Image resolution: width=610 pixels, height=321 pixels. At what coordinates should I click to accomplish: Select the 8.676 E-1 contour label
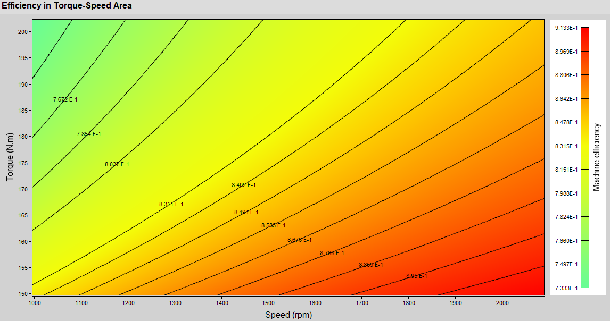coord(300,240)
